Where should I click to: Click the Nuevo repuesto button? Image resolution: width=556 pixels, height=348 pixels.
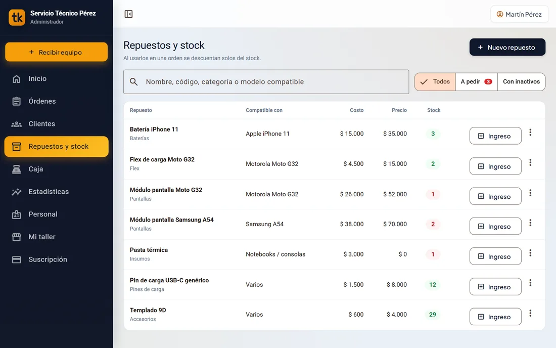(x=507, y=47)
